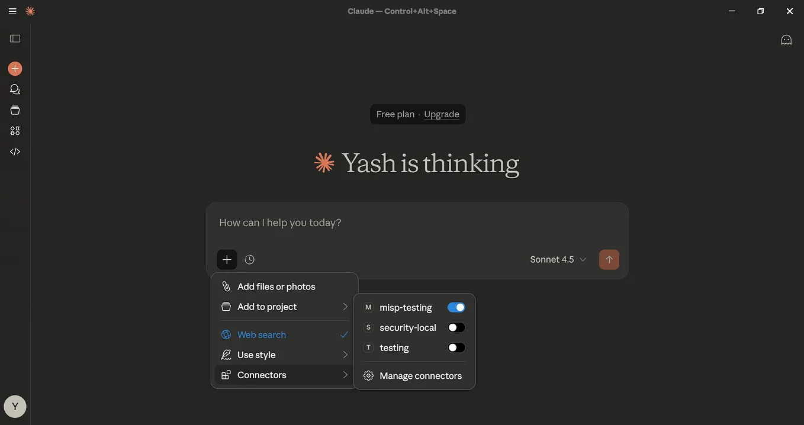
Task: Click the T badge of testing
Action: pos(368,347)
